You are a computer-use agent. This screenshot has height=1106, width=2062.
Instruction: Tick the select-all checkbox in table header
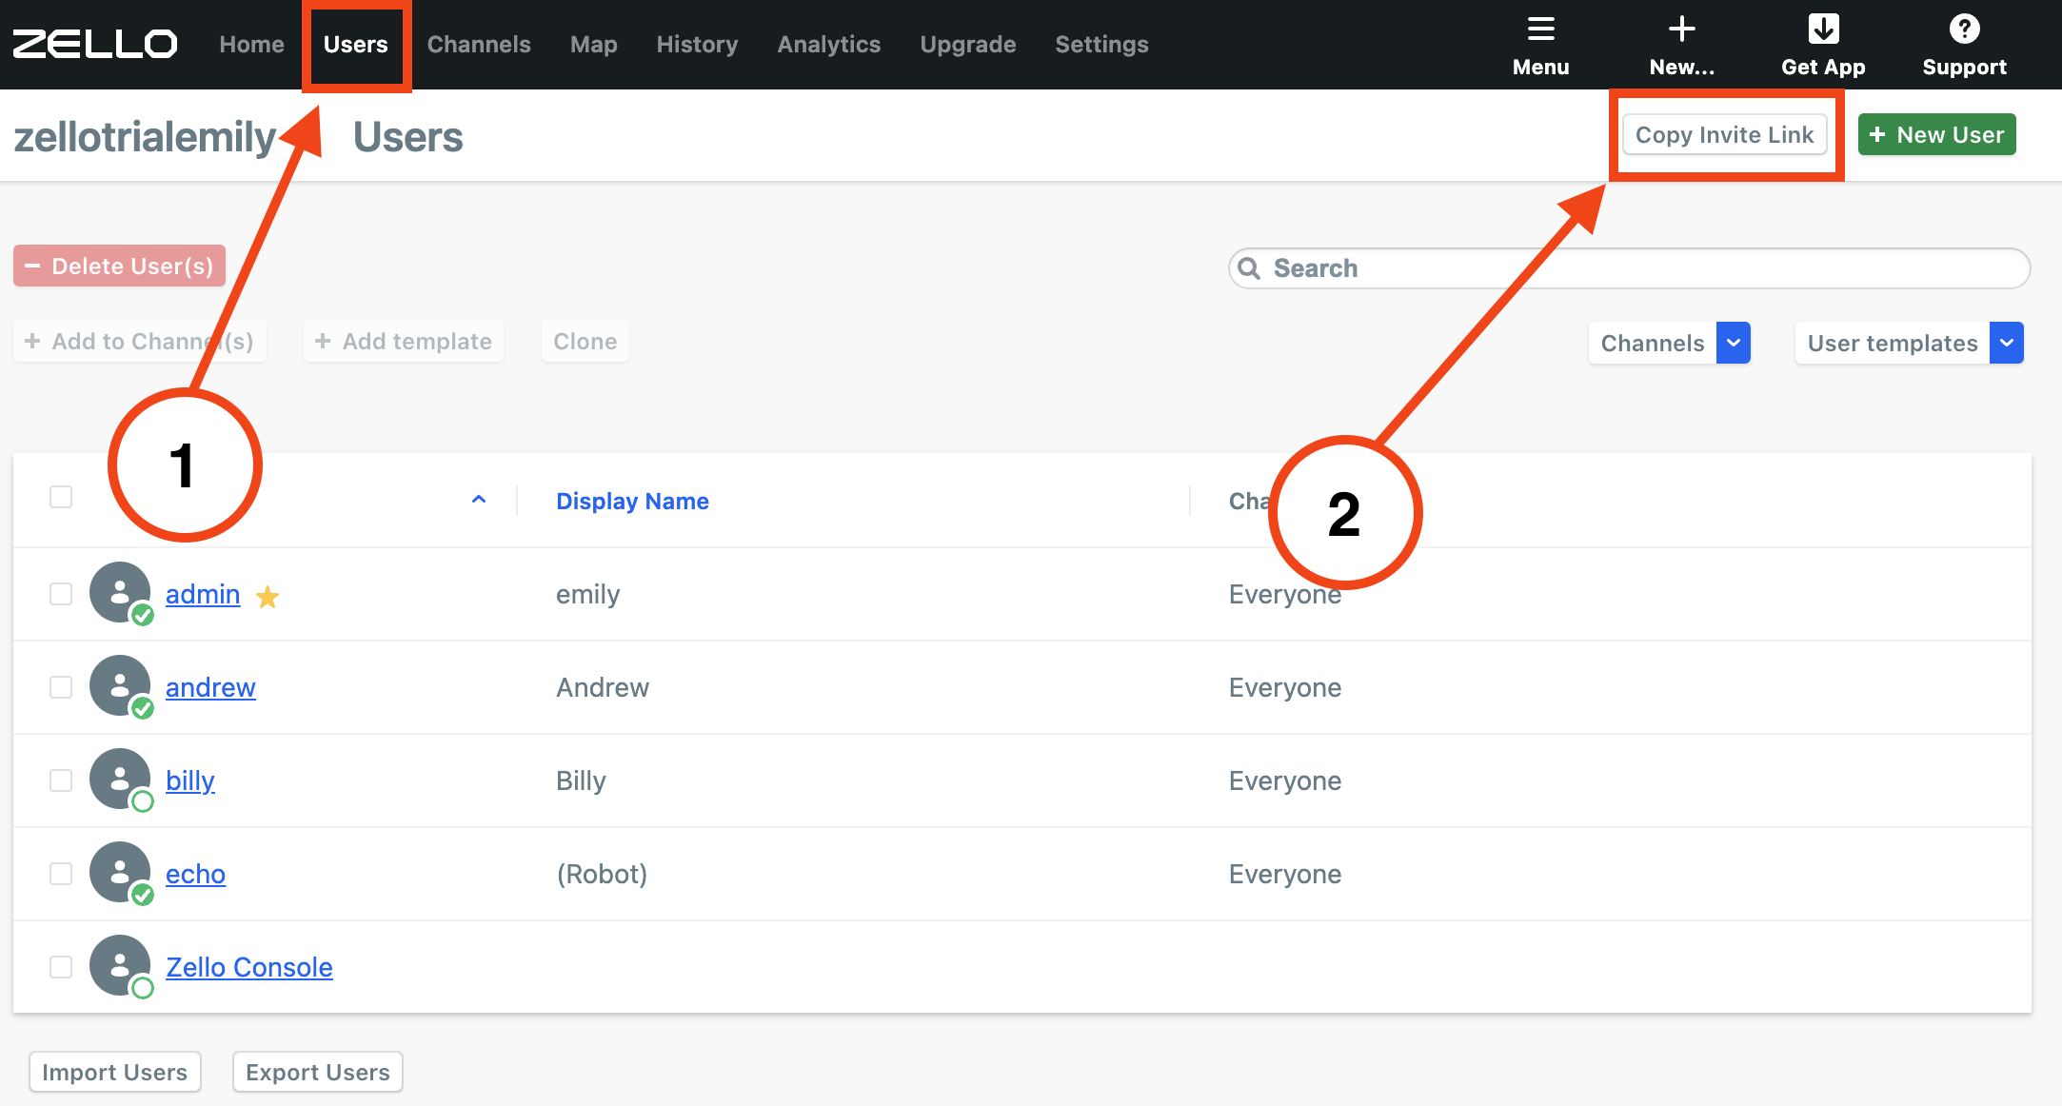[61, 497]
